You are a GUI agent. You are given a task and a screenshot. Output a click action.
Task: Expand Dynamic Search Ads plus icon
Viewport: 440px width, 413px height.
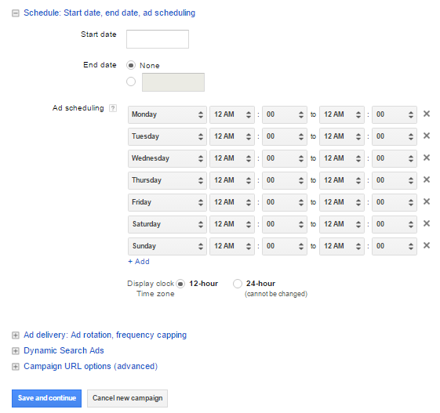(x=16, y=351)
